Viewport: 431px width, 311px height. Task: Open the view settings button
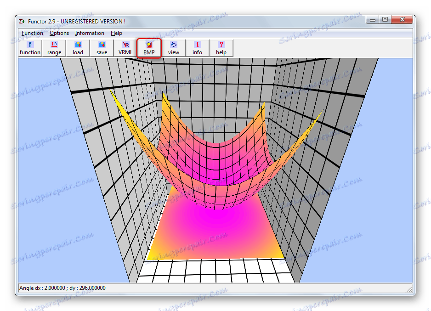[173, 48]
